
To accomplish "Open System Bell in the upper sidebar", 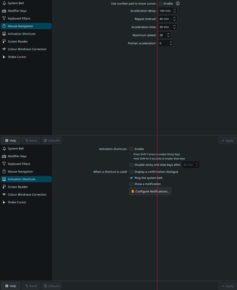I will click(16, 3).
